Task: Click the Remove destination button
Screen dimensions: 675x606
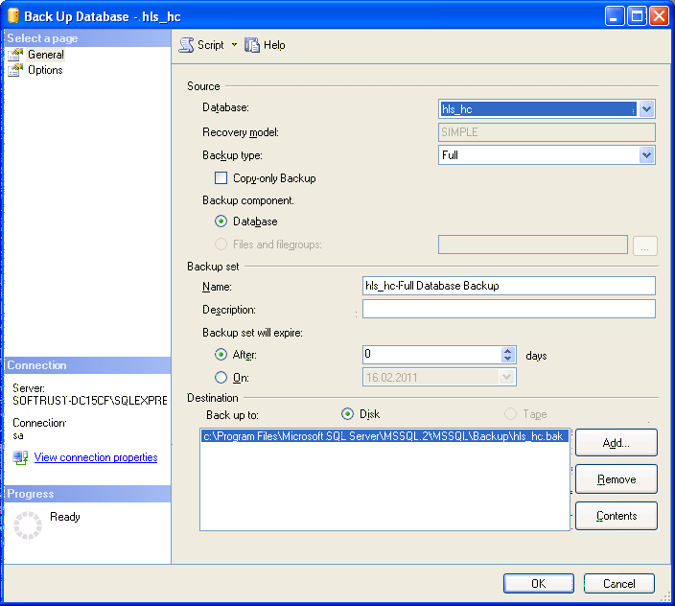Action: (616, 479)
